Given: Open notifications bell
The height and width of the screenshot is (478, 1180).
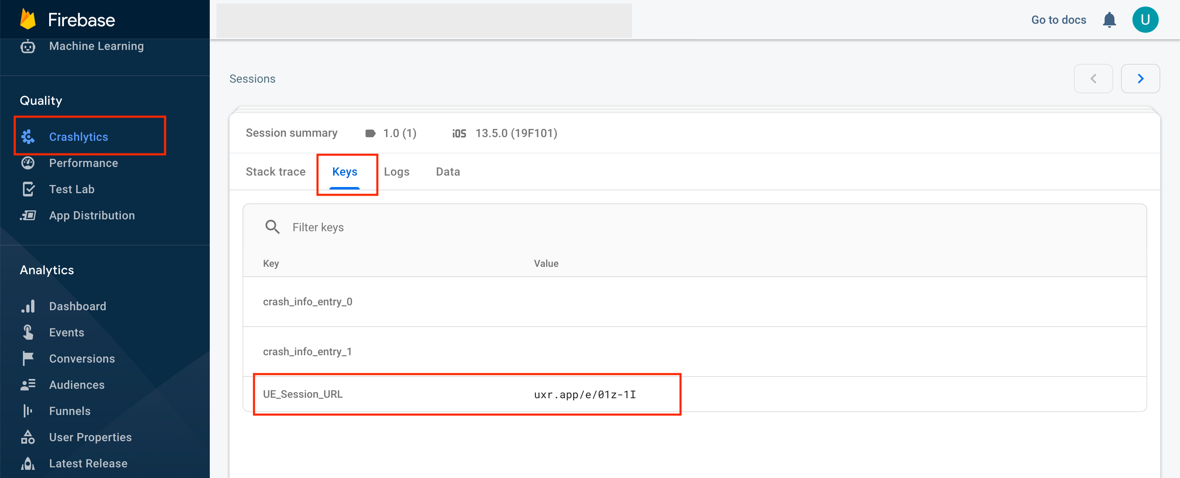Looking at the screenshot, I should tap(1109, 20).
